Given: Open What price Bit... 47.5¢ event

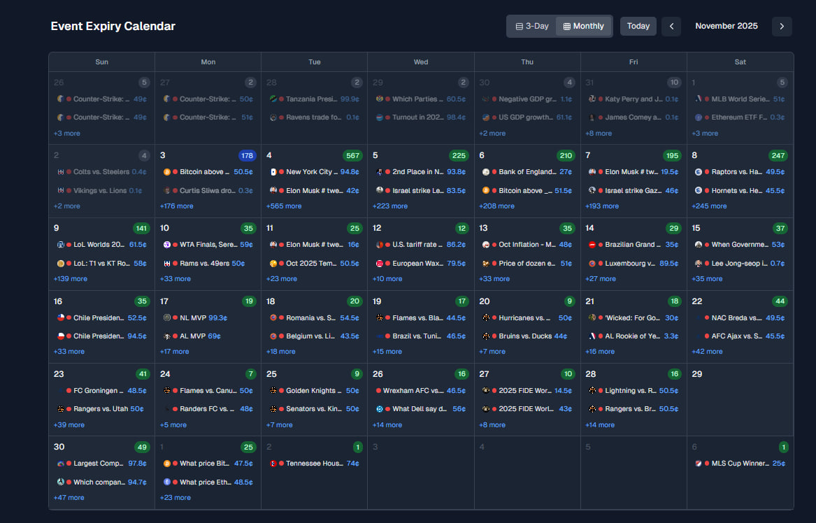Looking at the screenshot, I should [208, 463].
